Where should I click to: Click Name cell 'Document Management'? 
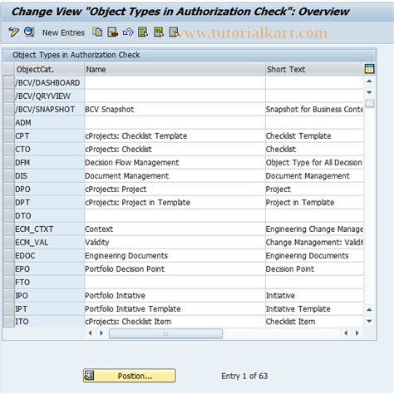[x=175, y=175]
